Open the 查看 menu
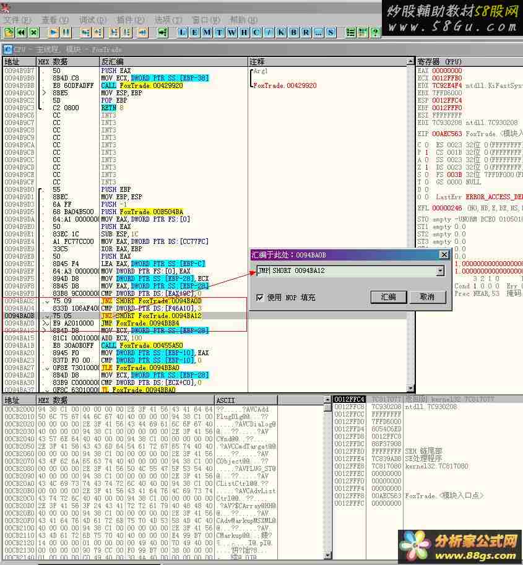The image size is (523, 565). [55, 20]
